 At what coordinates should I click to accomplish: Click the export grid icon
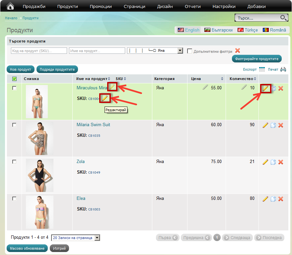(262, 69)
